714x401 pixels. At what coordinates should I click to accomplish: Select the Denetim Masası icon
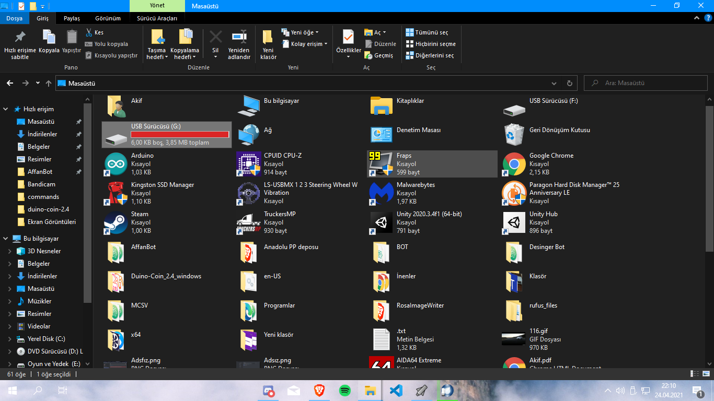click(x=381, y=134)
